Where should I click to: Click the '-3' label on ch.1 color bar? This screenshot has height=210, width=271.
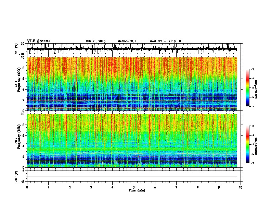click(253, 69)
